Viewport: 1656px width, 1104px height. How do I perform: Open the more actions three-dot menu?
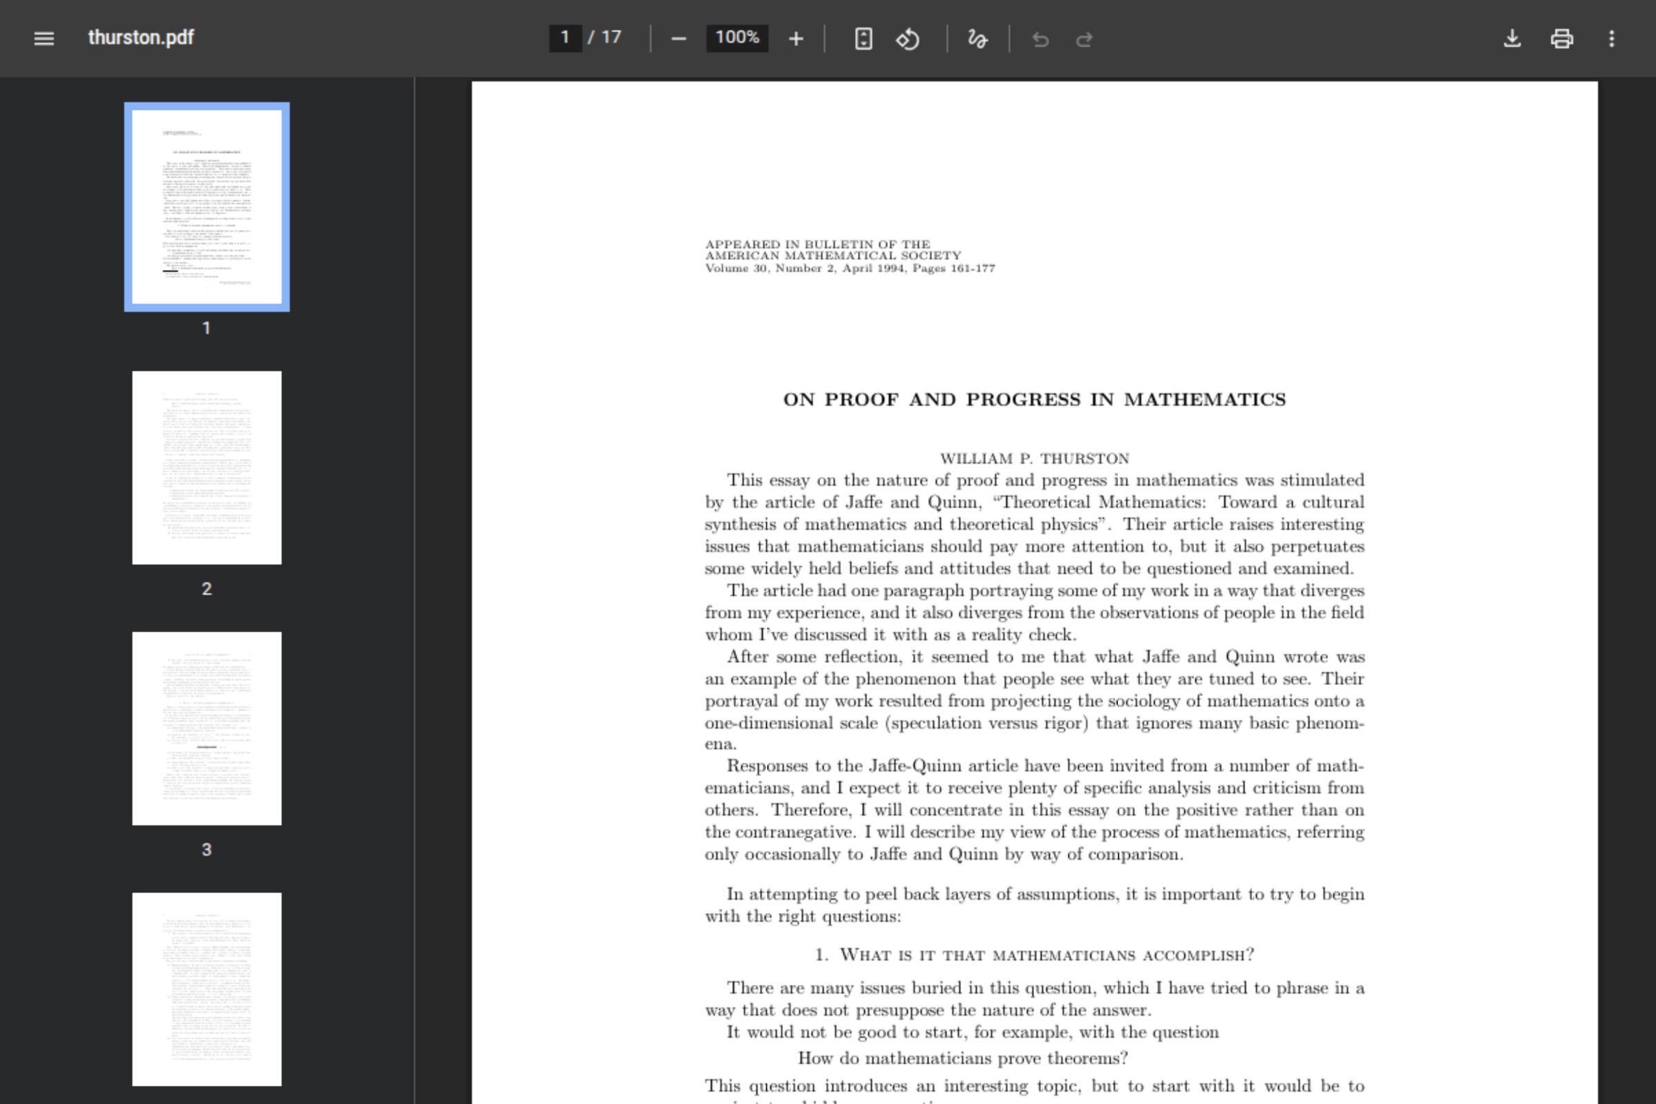[x=1612, y=39]
